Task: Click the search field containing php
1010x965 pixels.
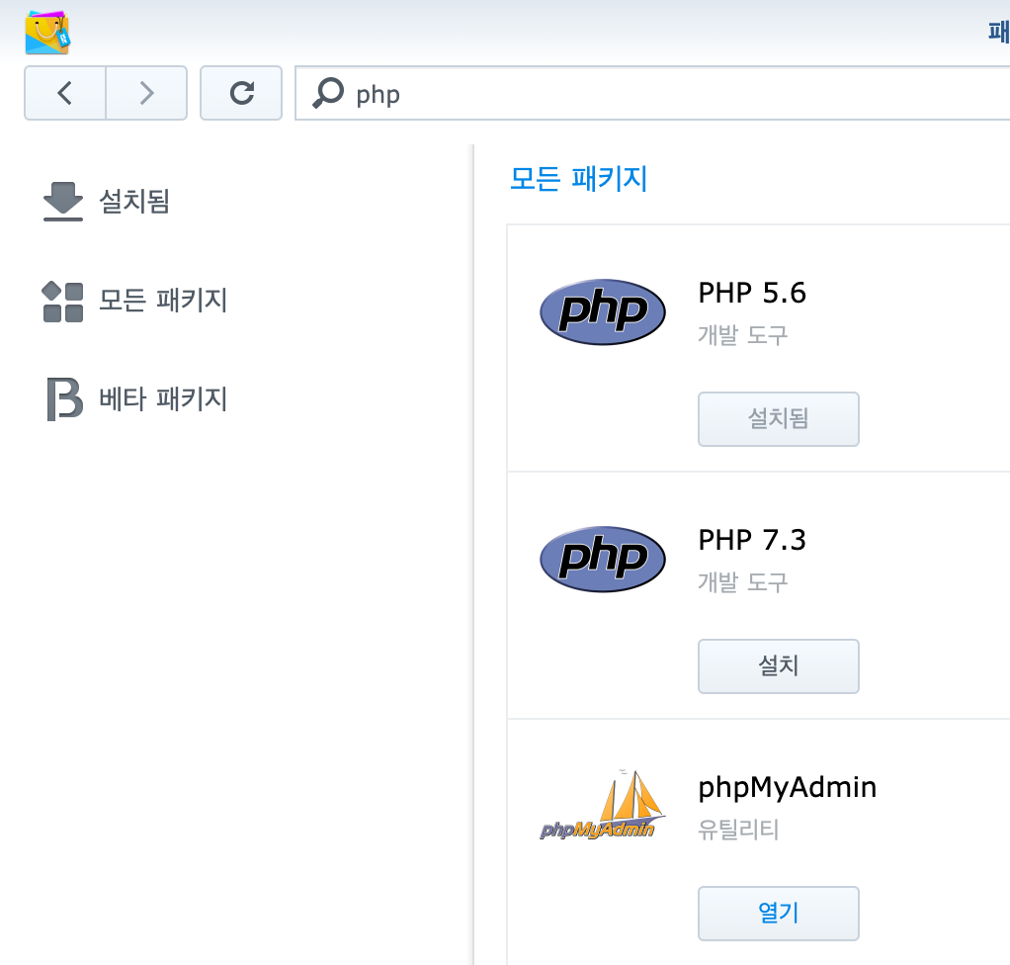Action: (x=652, y=93)
